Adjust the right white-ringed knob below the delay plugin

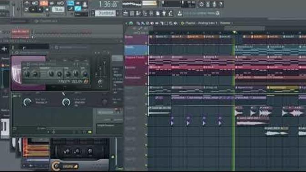tap(66, 102)
